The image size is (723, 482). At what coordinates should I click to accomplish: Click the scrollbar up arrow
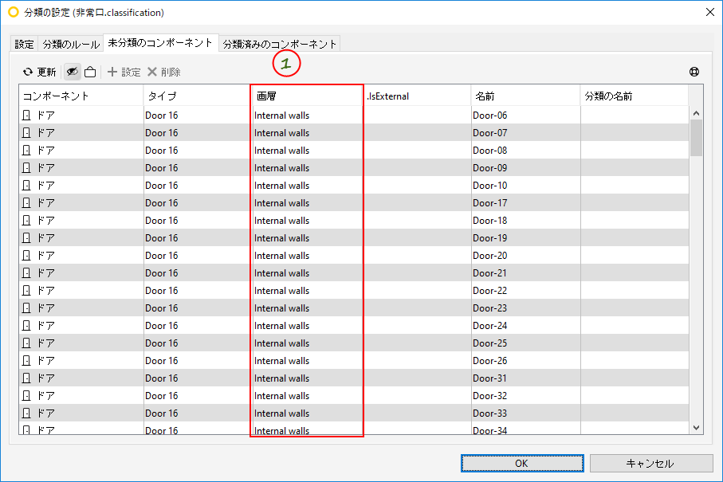(696, 113)
